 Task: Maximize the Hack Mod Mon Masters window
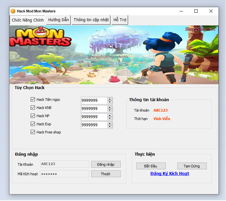(x=196, y=11)
